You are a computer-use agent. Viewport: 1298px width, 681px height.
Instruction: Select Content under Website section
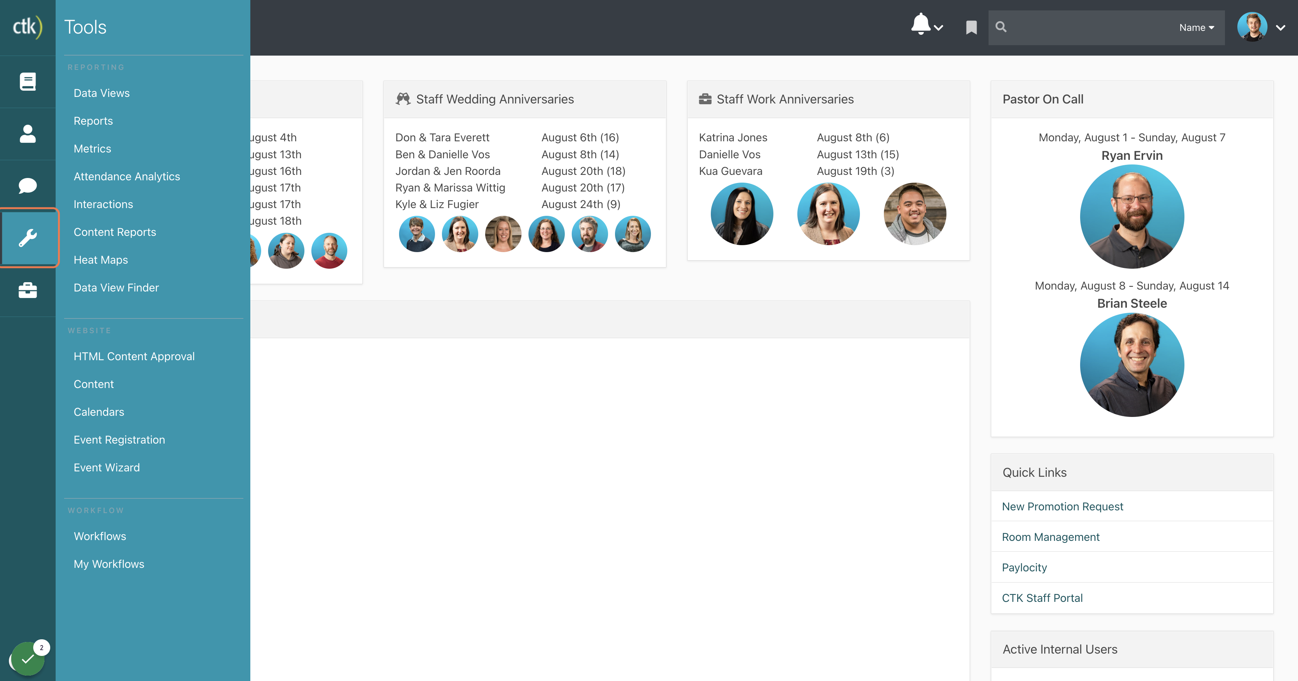(x=94, y=384)
